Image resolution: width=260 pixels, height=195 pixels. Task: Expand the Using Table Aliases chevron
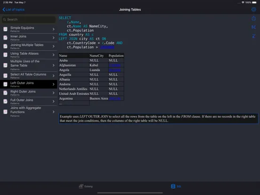point(53,55)
